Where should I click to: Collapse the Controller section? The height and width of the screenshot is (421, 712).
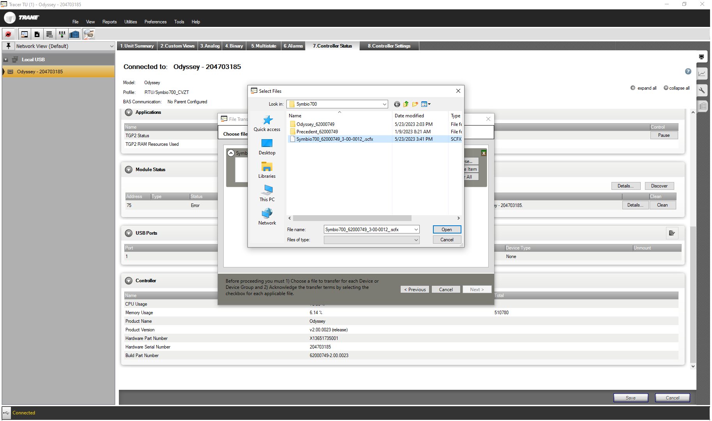pos(129,281)
